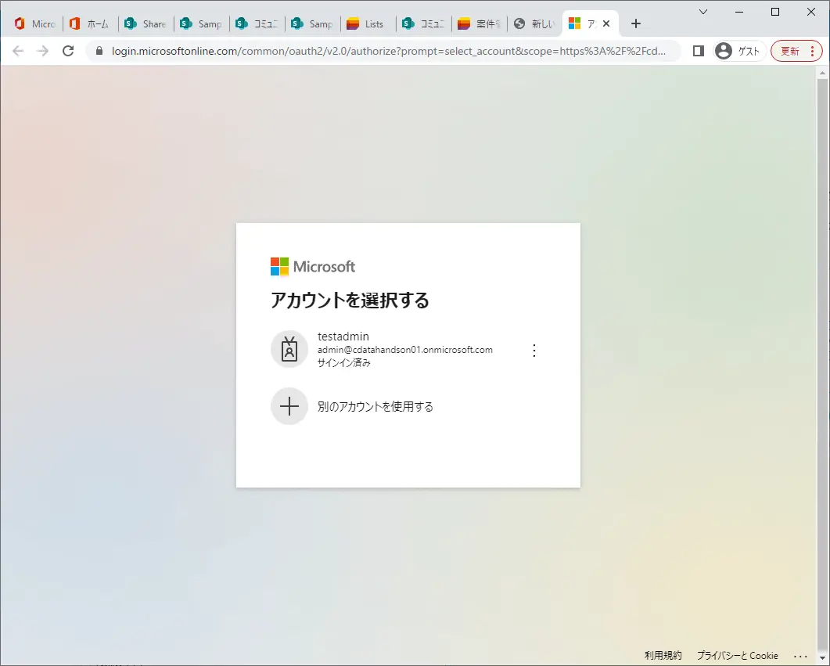This screenshot has width=830, height=666.
Task: Switch to the Share tab
Action: pyautogui.click(x=146, y=23)
